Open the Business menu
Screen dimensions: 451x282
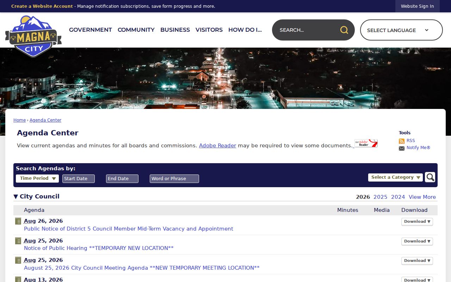click(175, 30)
